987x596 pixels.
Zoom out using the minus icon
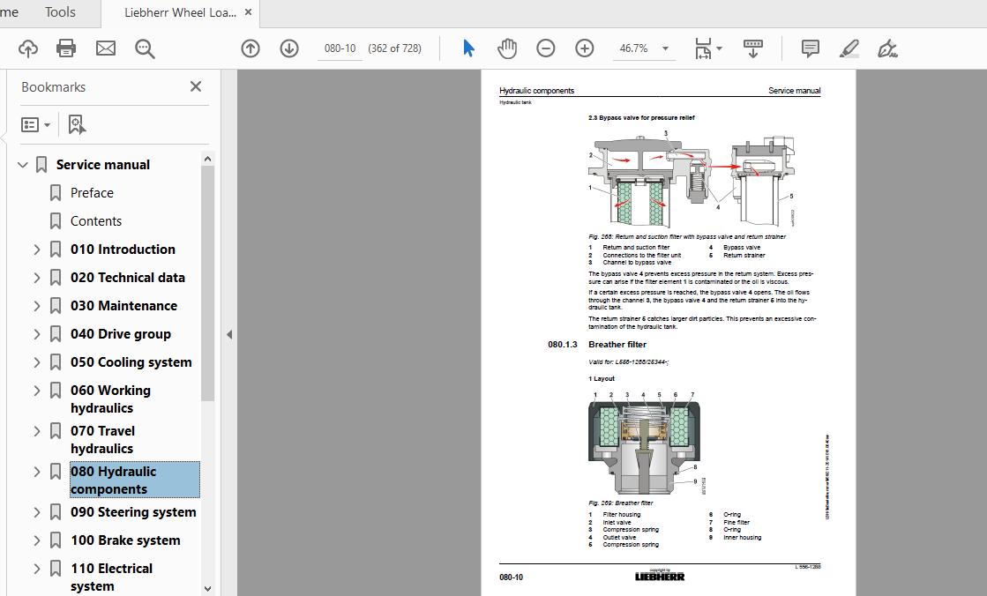pyautogui.click(x=546, y=48)
